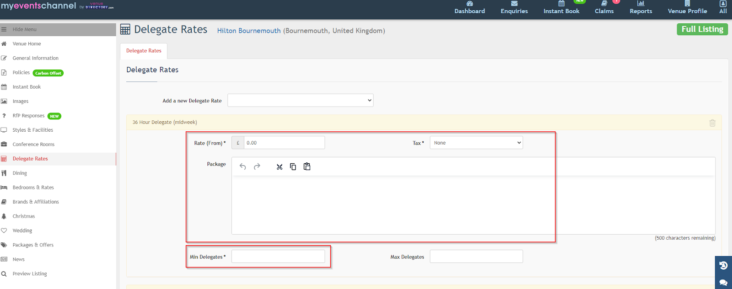Click the Preview Listing text in sidebar

click(30, 274)
